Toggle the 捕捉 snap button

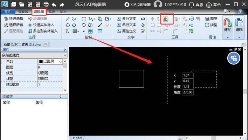click(x=227, y=25)
